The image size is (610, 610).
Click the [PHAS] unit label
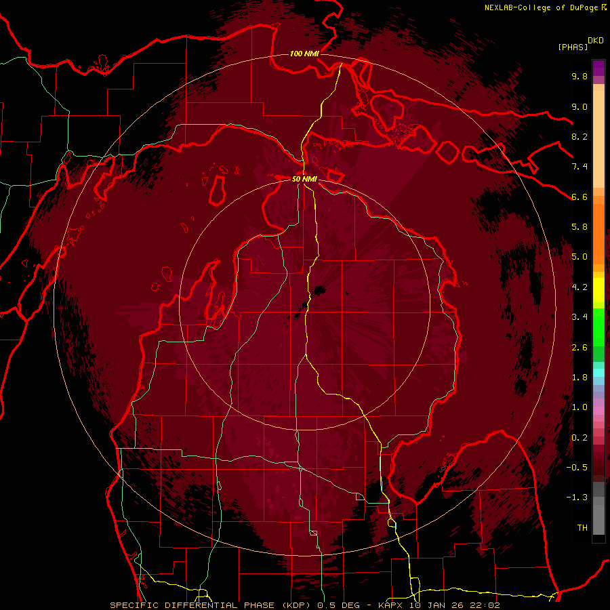573,47
